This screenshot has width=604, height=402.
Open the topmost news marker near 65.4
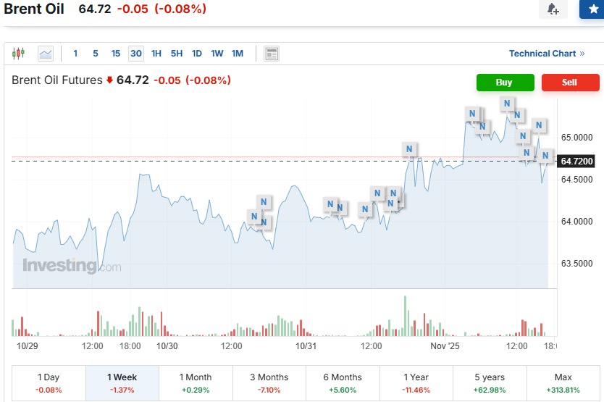(507, 104)
